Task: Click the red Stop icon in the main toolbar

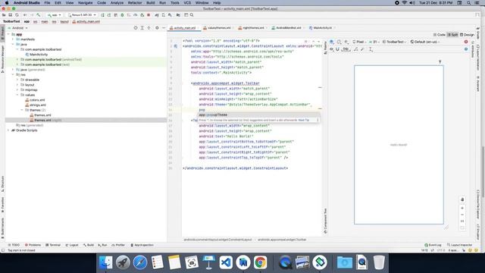Action: tap(149, 15)
